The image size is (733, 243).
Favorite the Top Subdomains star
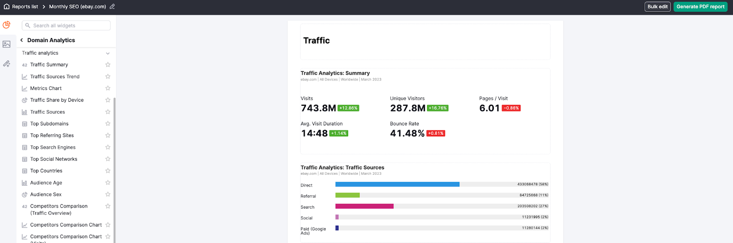coord(108,124)
